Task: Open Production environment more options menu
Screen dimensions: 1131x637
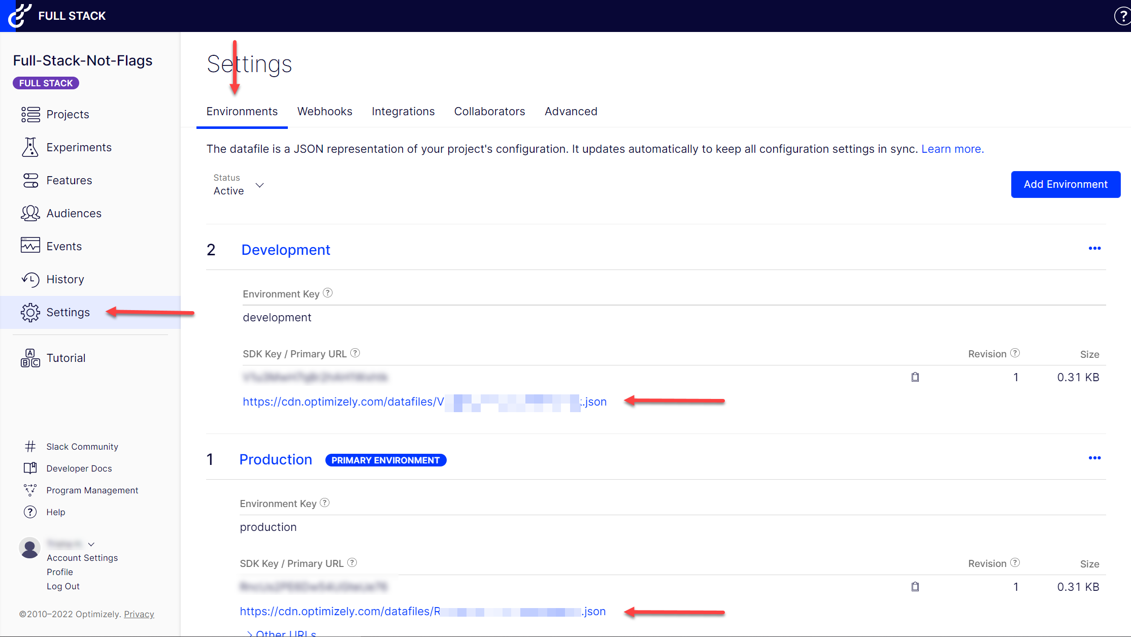Action: click(x=1094, y=458)
